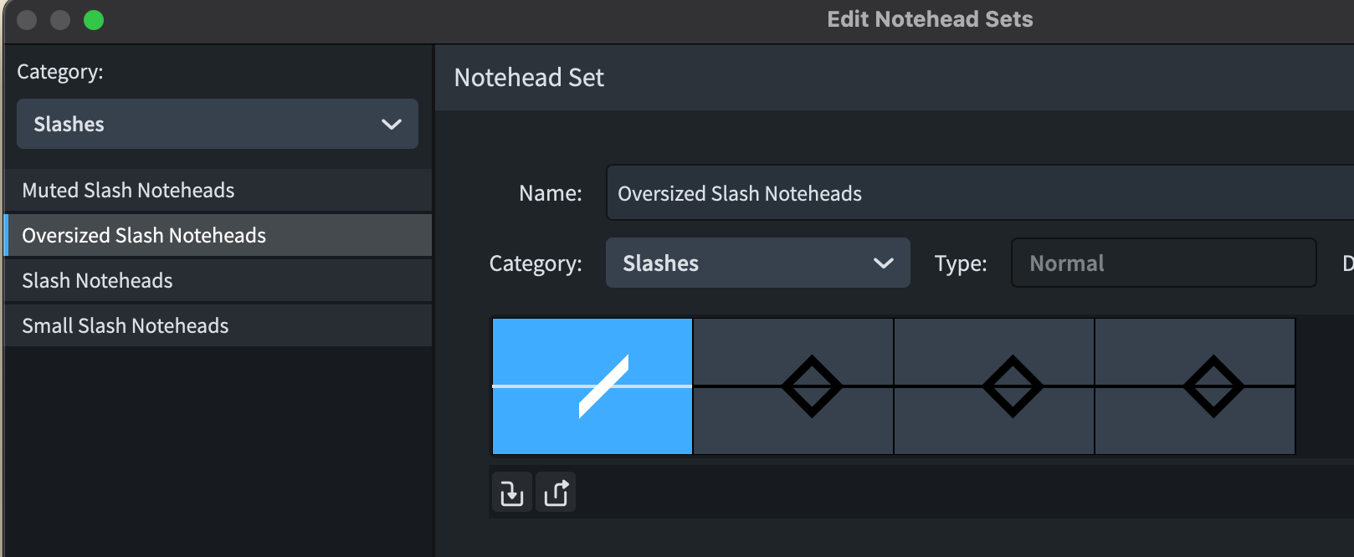Open the Category dropdown next to Name field
Screen dimensions: 1354x557
(756, 263)
